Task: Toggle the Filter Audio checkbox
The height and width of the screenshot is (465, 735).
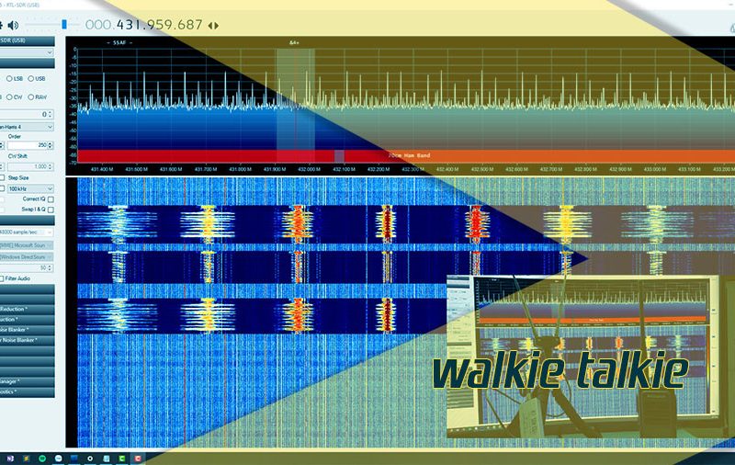Action: tap(2, 278)
